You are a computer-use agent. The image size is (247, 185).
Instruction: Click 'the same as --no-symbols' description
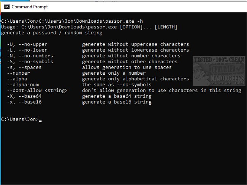coord(117,85)
